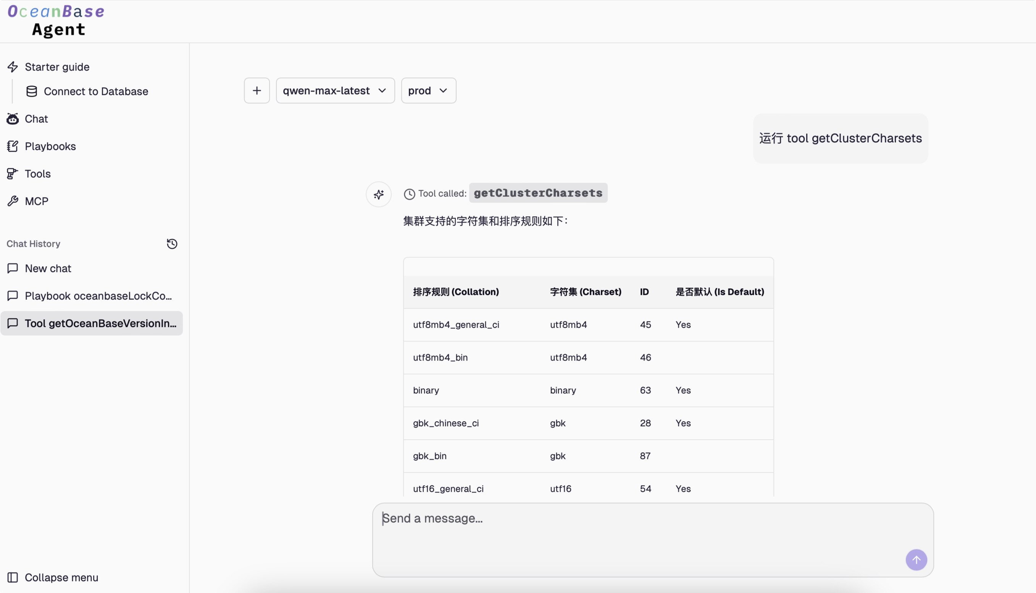Go to Connect to Database page

pos(96,91)
